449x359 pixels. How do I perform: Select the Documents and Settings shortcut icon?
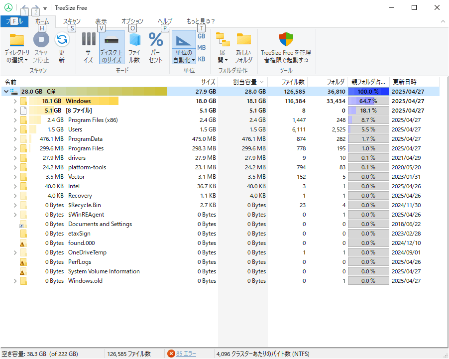tap(23, 225)
